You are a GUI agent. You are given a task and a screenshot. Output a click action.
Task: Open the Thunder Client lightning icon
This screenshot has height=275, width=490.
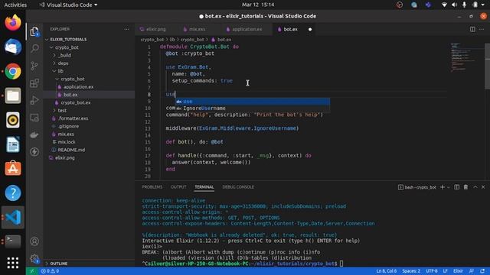tap(34, 152)
